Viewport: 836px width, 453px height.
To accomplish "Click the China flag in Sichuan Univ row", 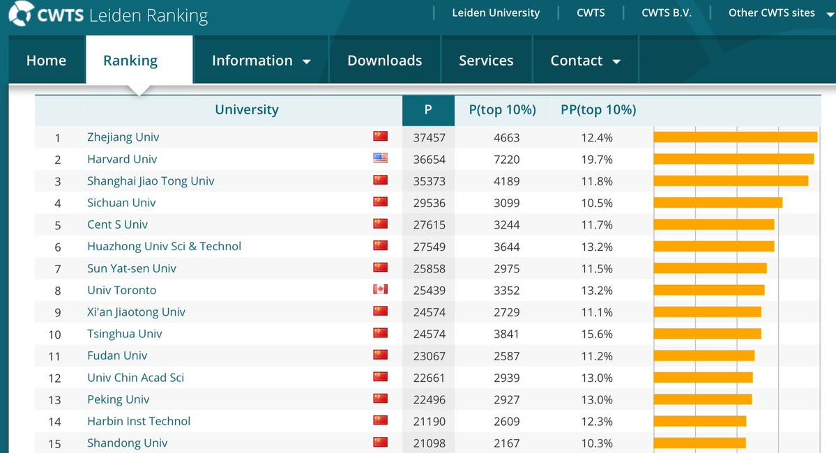I will click(x=380, y=202).
